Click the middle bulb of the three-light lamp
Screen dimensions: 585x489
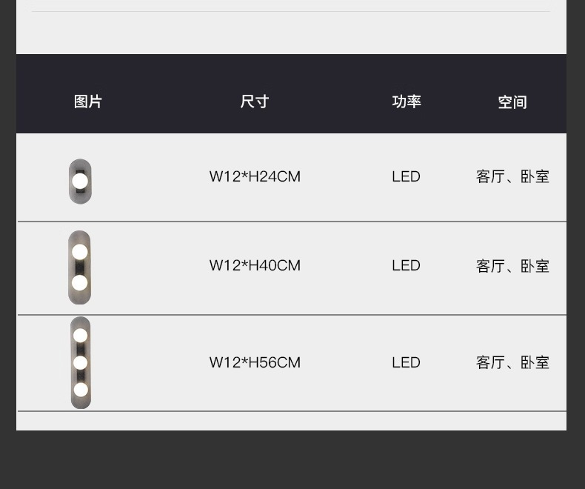(81, 362)
